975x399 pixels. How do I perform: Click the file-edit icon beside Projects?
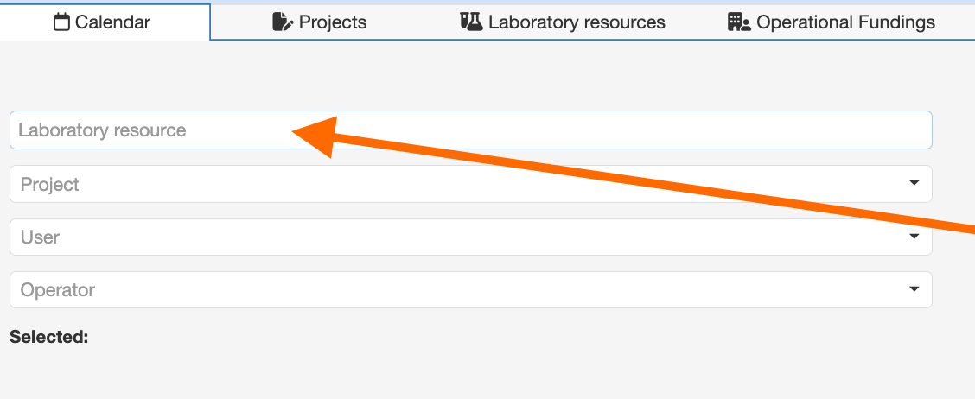[x=283, y=22]
